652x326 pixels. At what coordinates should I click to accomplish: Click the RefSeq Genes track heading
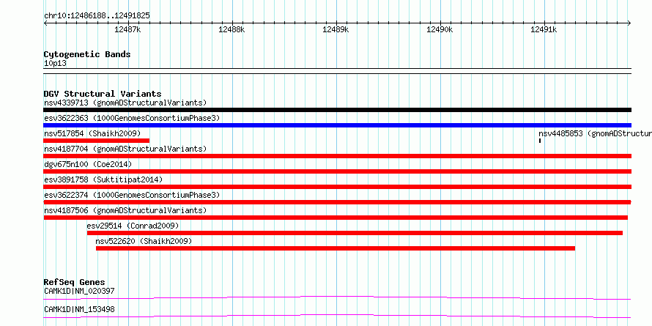coord(74,282)
